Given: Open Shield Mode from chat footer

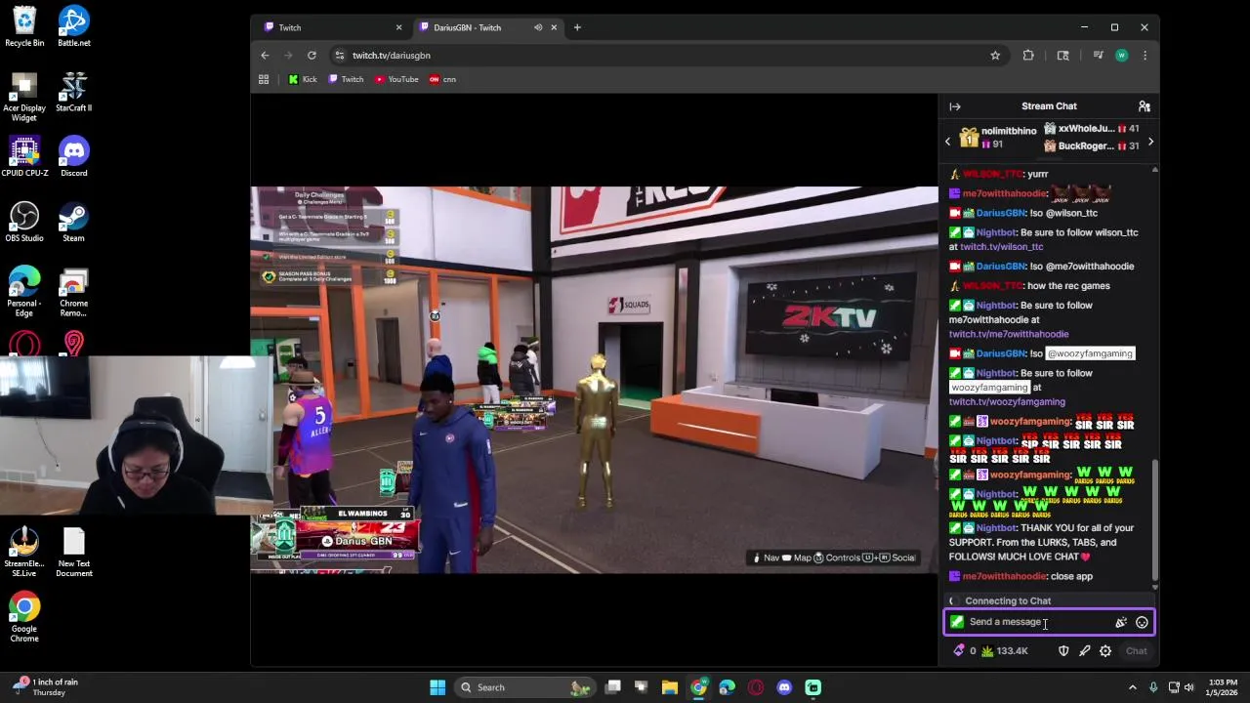Looking at the screenshot, I should point(1063,651).
